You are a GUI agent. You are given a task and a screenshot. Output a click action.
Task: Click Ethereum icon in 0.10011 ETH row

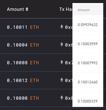pos(62,27)
